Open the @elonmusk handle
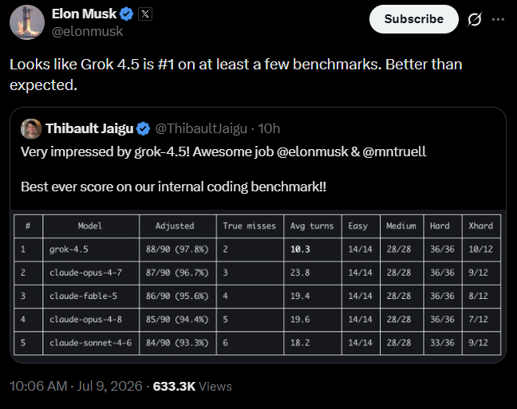Viewport: 517px width, 409px height. point(88,31)
